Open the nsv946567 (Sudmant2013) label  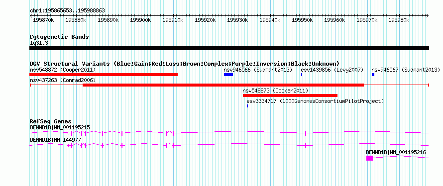pos(406,70)
